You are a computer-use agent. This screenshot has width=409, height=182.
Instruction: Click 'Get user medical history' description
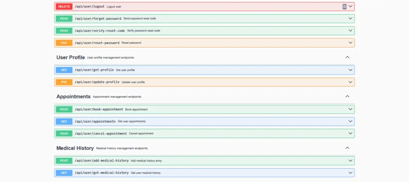pos(146,173)
